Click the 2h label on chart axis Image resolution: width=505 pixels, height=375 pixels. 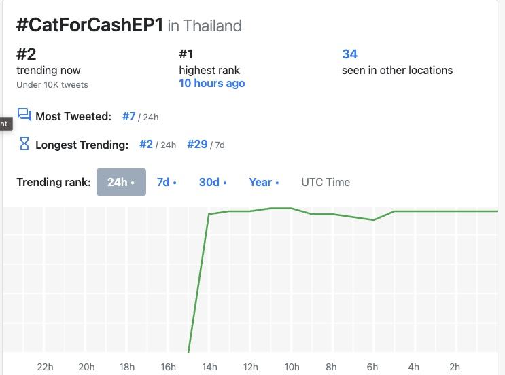coord(455,367)
